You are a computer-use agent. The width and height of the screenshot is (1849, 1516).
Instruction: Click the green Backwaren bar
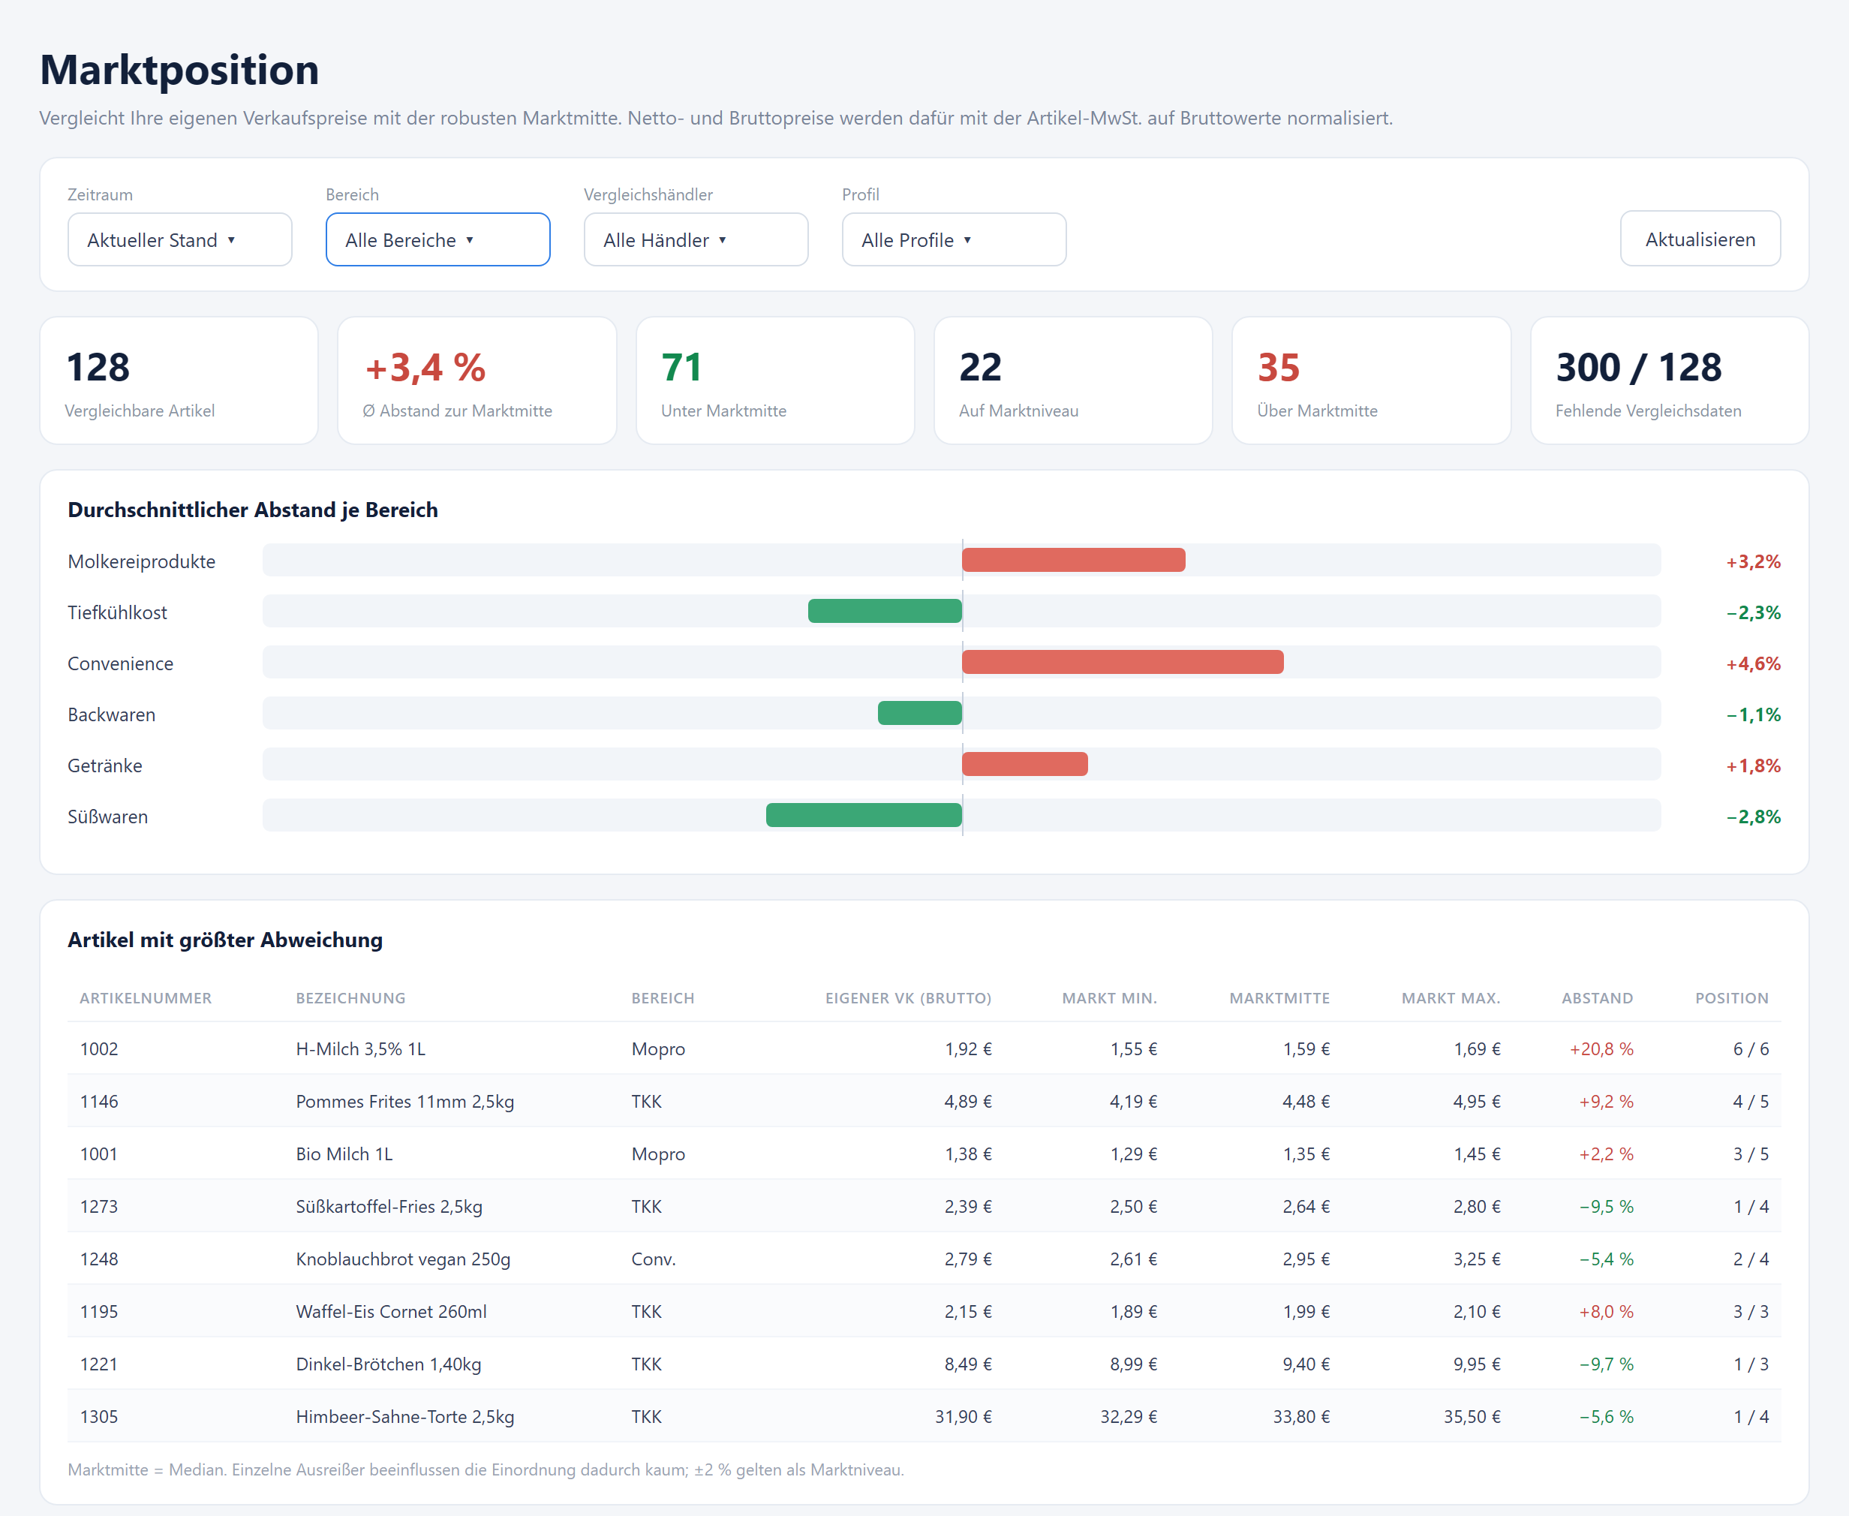(920, 712)
